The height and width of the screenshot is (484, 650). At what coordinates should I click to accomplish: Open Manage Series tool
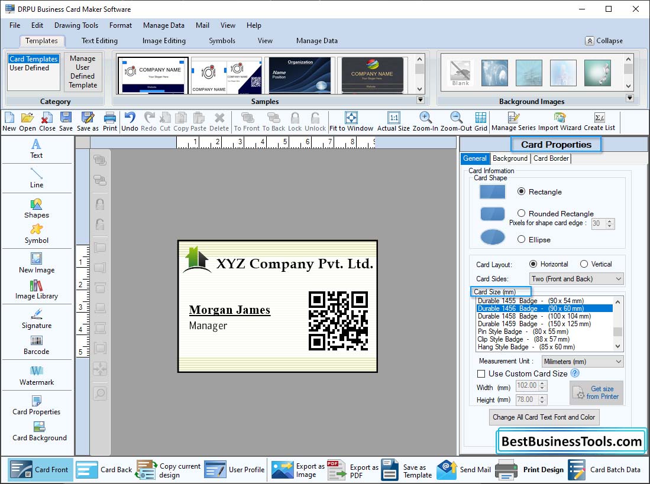tap(513, 122)
